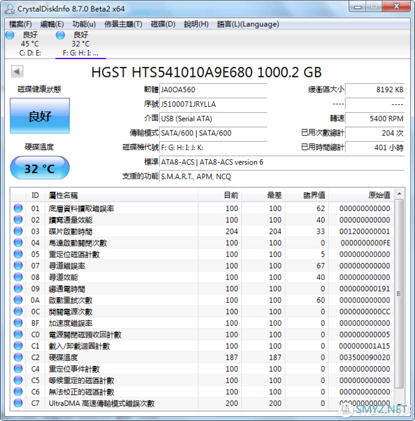Click the status orb for attribute C2
This screenshot has width=415, height=421.
pos(18,358)
